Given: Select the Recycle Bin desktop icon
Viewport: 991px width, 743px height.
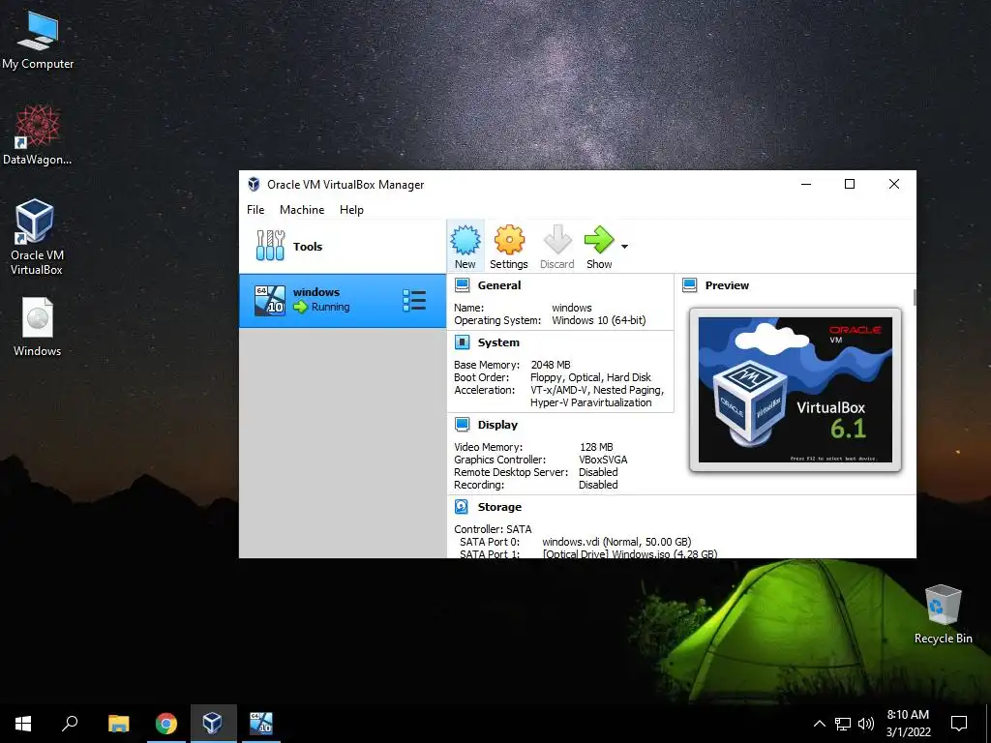Looking at the screenshot, I should point(943,613).
